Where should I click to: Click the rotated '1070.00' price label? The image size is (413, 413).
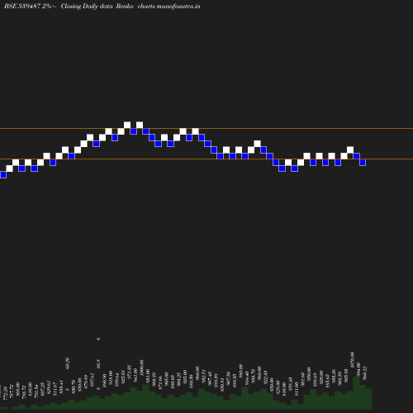(352, 360)
